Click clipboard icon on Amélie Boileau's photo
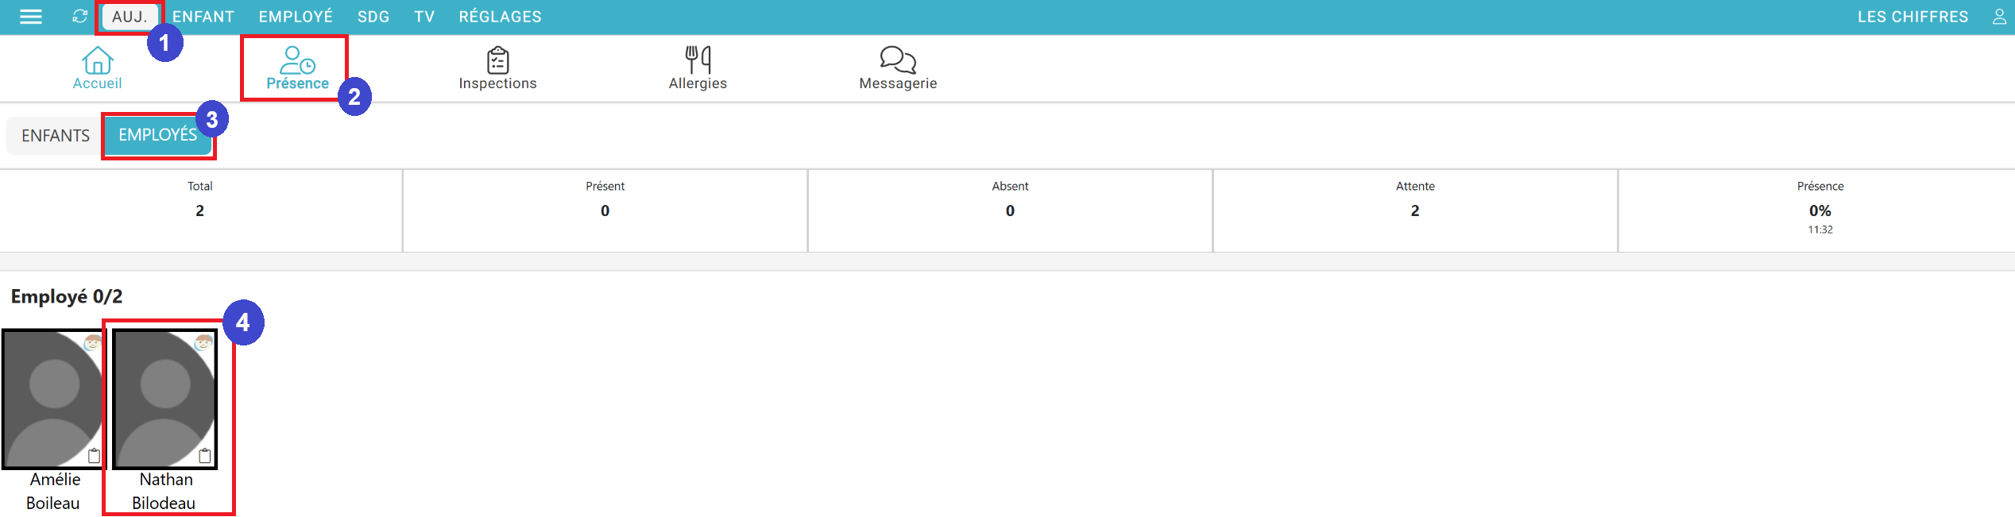This screenshot has height=517, width=2015. pos(94,456)
